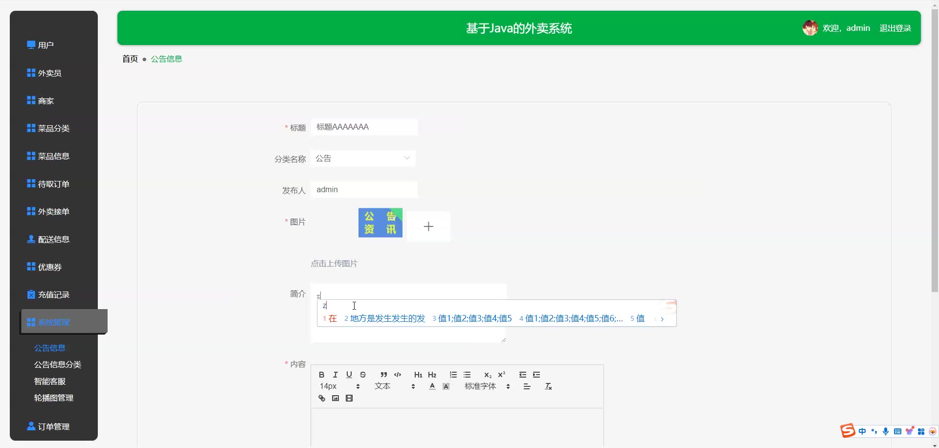The height and width of the screenshot is (448, 939).
Task: Toggle Sogou voice input microphone
Action: (x=886, y=431)
